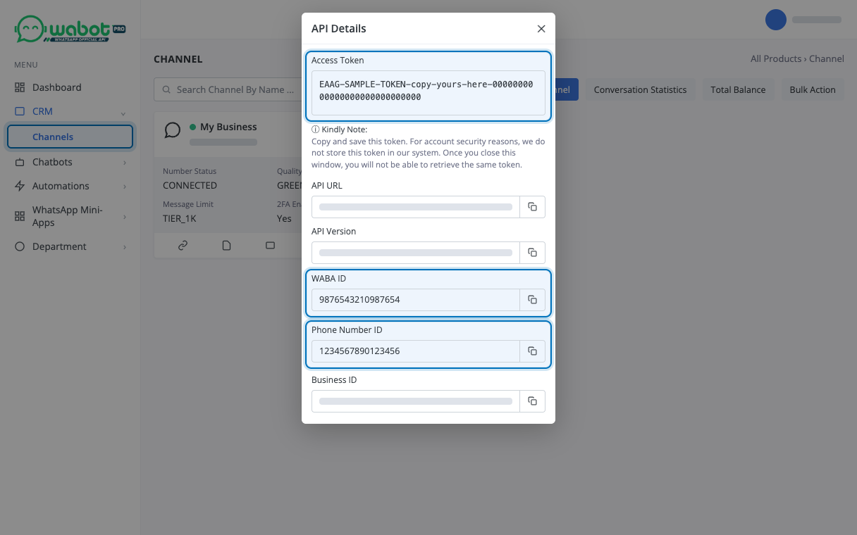857x535 pixels.
Task: Click the message icon on My Business card
Action: pos(270,246)
